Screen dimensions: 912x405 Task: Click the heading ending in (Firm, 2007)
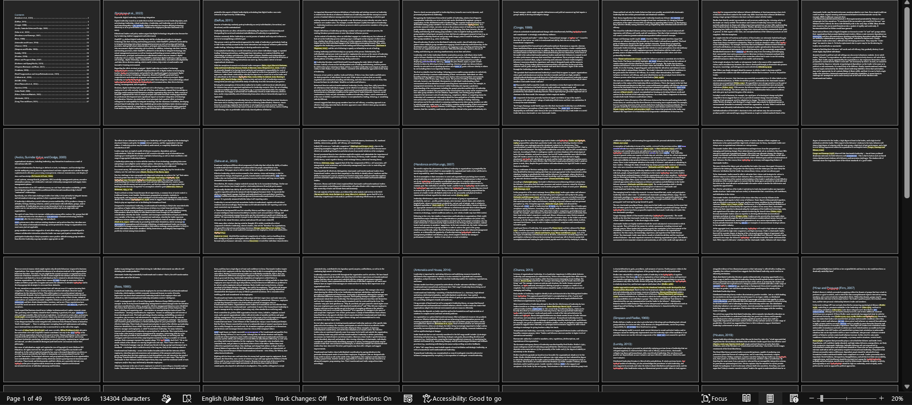834,288
